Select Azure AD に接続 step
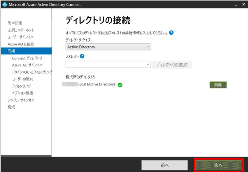248x172 pixels. pos(21,44)
